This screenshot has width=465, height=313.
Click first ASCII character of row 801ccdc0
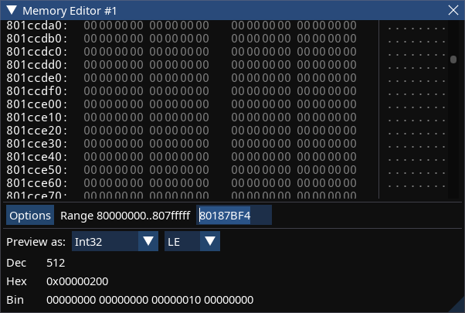coord(389,52)
